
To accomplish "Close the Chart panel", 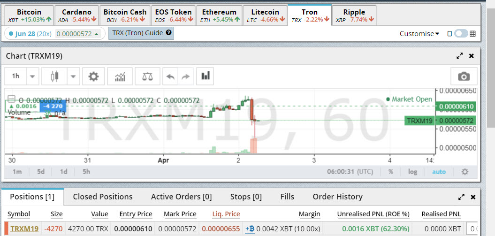I will 472,56.
